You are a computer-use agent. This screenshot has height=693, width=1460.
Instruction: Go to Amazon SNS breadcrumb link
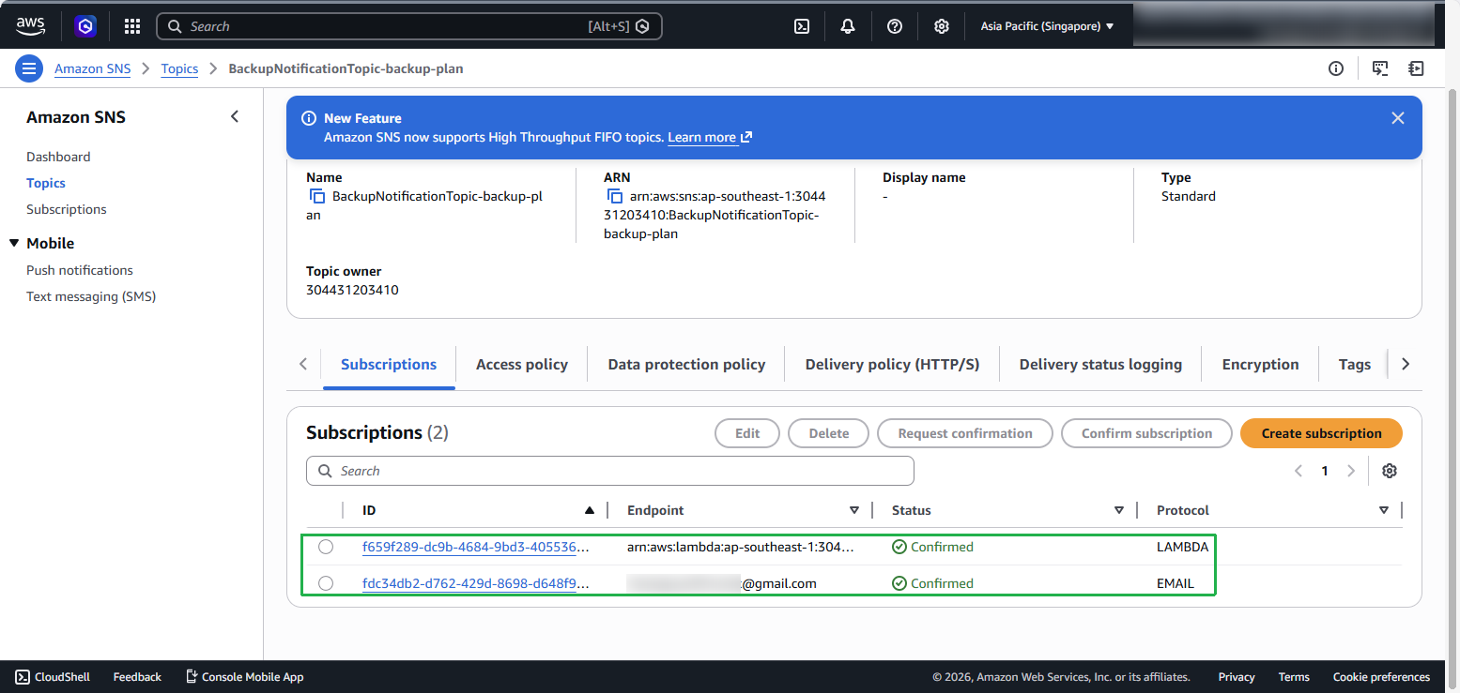point(92,68)
